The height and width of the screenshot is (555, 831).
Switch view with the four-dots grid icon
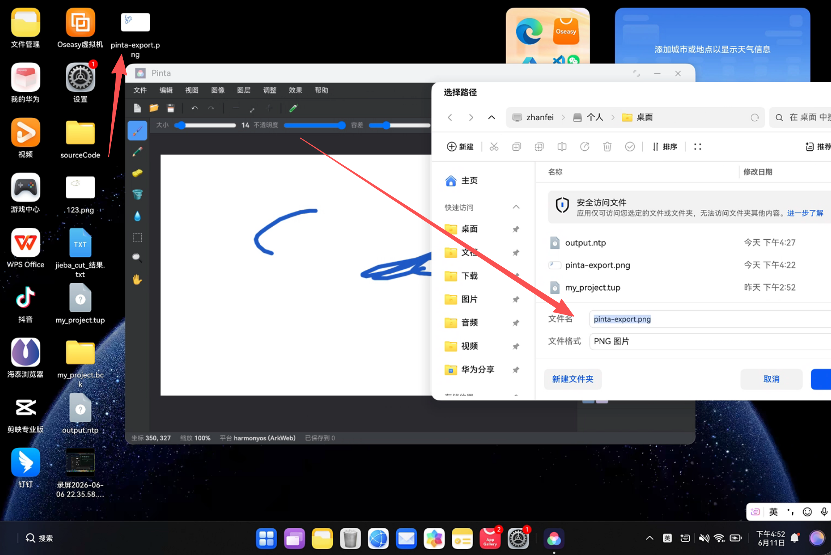tap(697, 147)
